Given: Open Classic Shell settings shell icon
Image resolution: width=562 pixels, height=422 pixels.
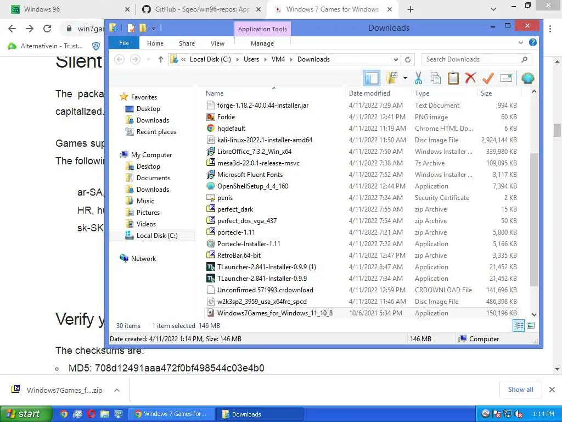Looking at the screenshot, I should (527, 78).
